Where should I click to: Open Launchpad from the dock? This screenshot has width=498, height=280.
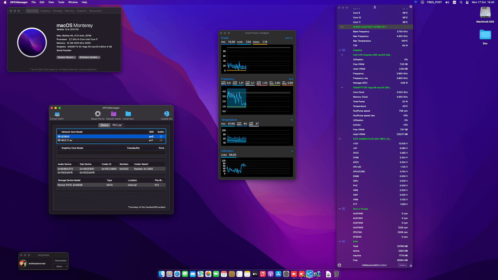169,274
